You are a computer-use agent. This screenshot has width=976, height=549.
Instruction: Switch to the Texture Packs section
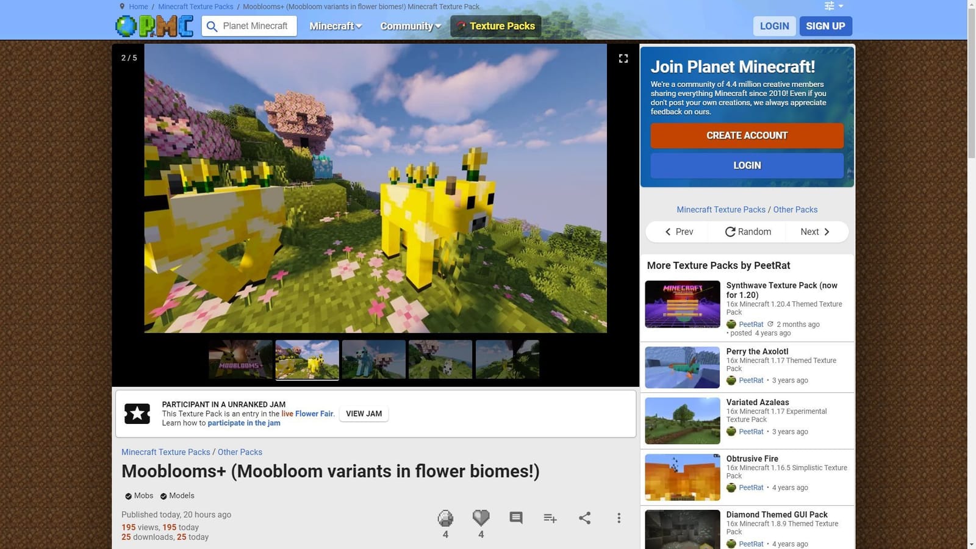click(495, 26)
